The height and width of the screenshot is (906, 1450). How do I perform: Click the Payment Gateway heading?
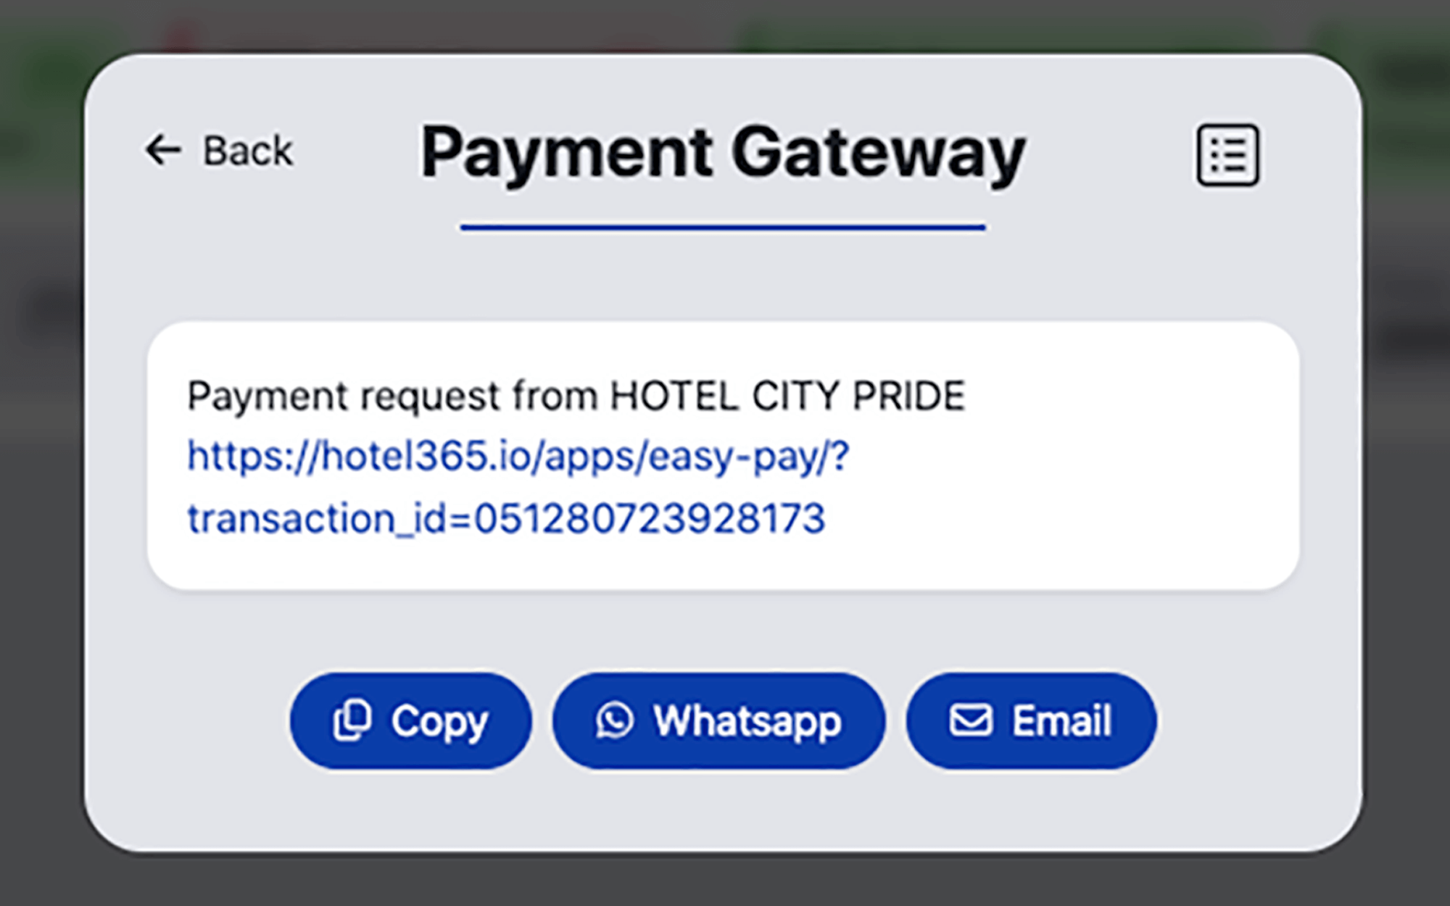click(723, 153)
